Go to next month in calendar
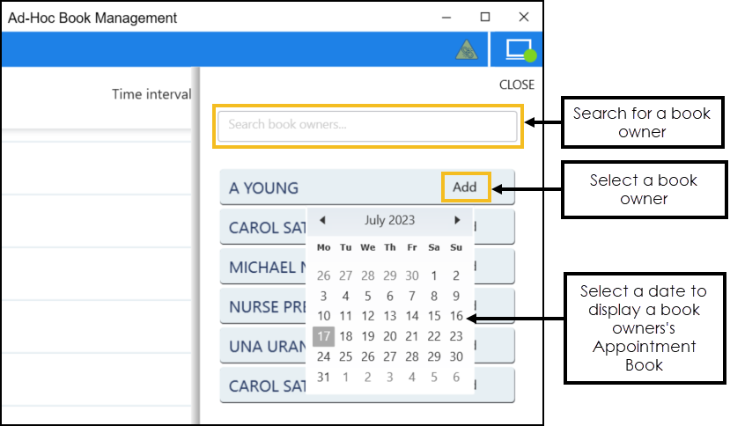730x426 pixels. tap(457, 220)
